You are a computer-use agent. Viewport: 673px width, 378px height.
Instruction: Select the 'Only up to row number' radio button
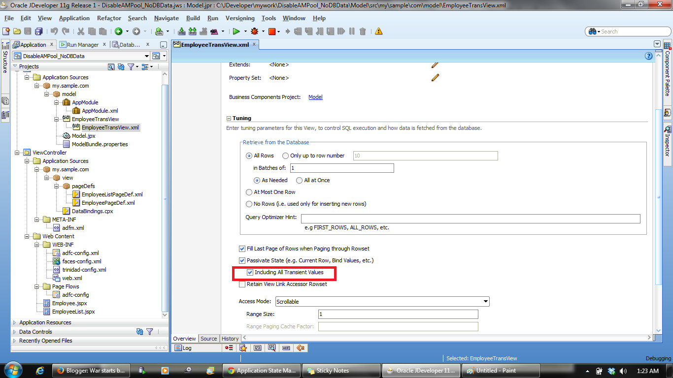pyautogui.click(x=285, y=156)
